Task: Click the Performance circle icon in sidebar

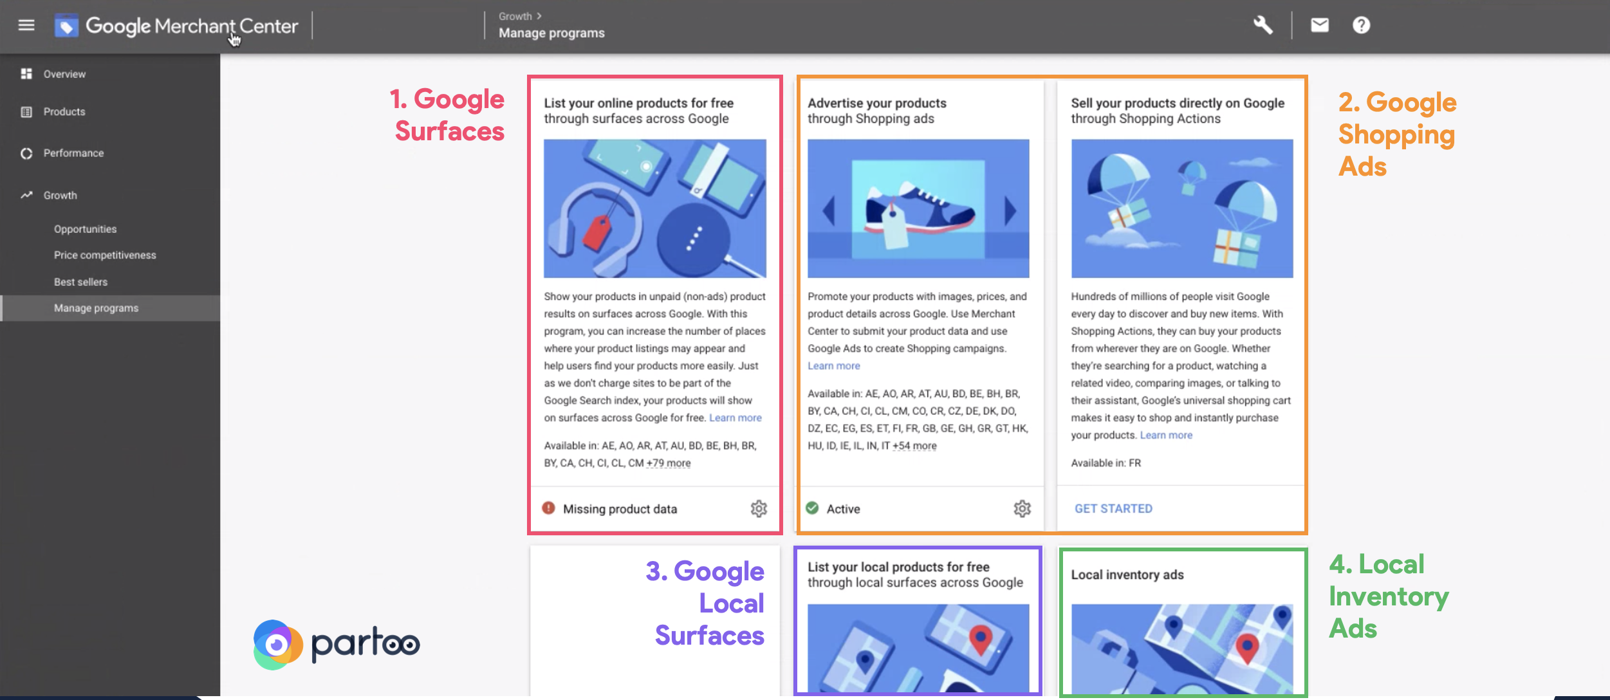Action: (26, 153)
